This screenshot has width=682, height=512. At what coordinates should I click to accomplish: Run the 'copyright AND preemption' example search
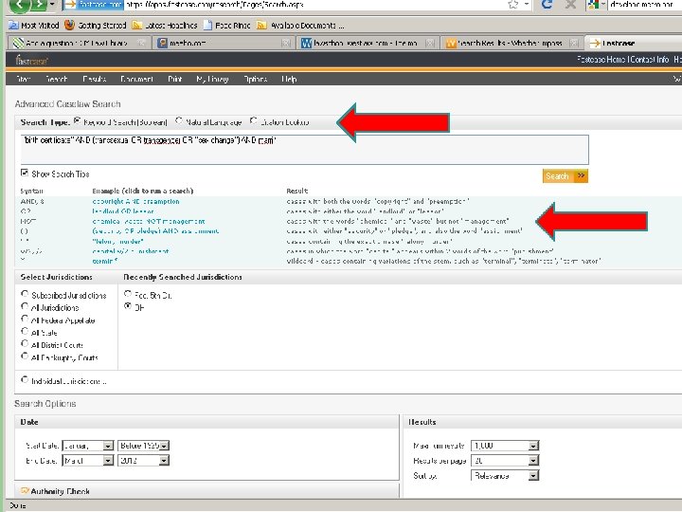pyautogui.click(x=135, y=201)
